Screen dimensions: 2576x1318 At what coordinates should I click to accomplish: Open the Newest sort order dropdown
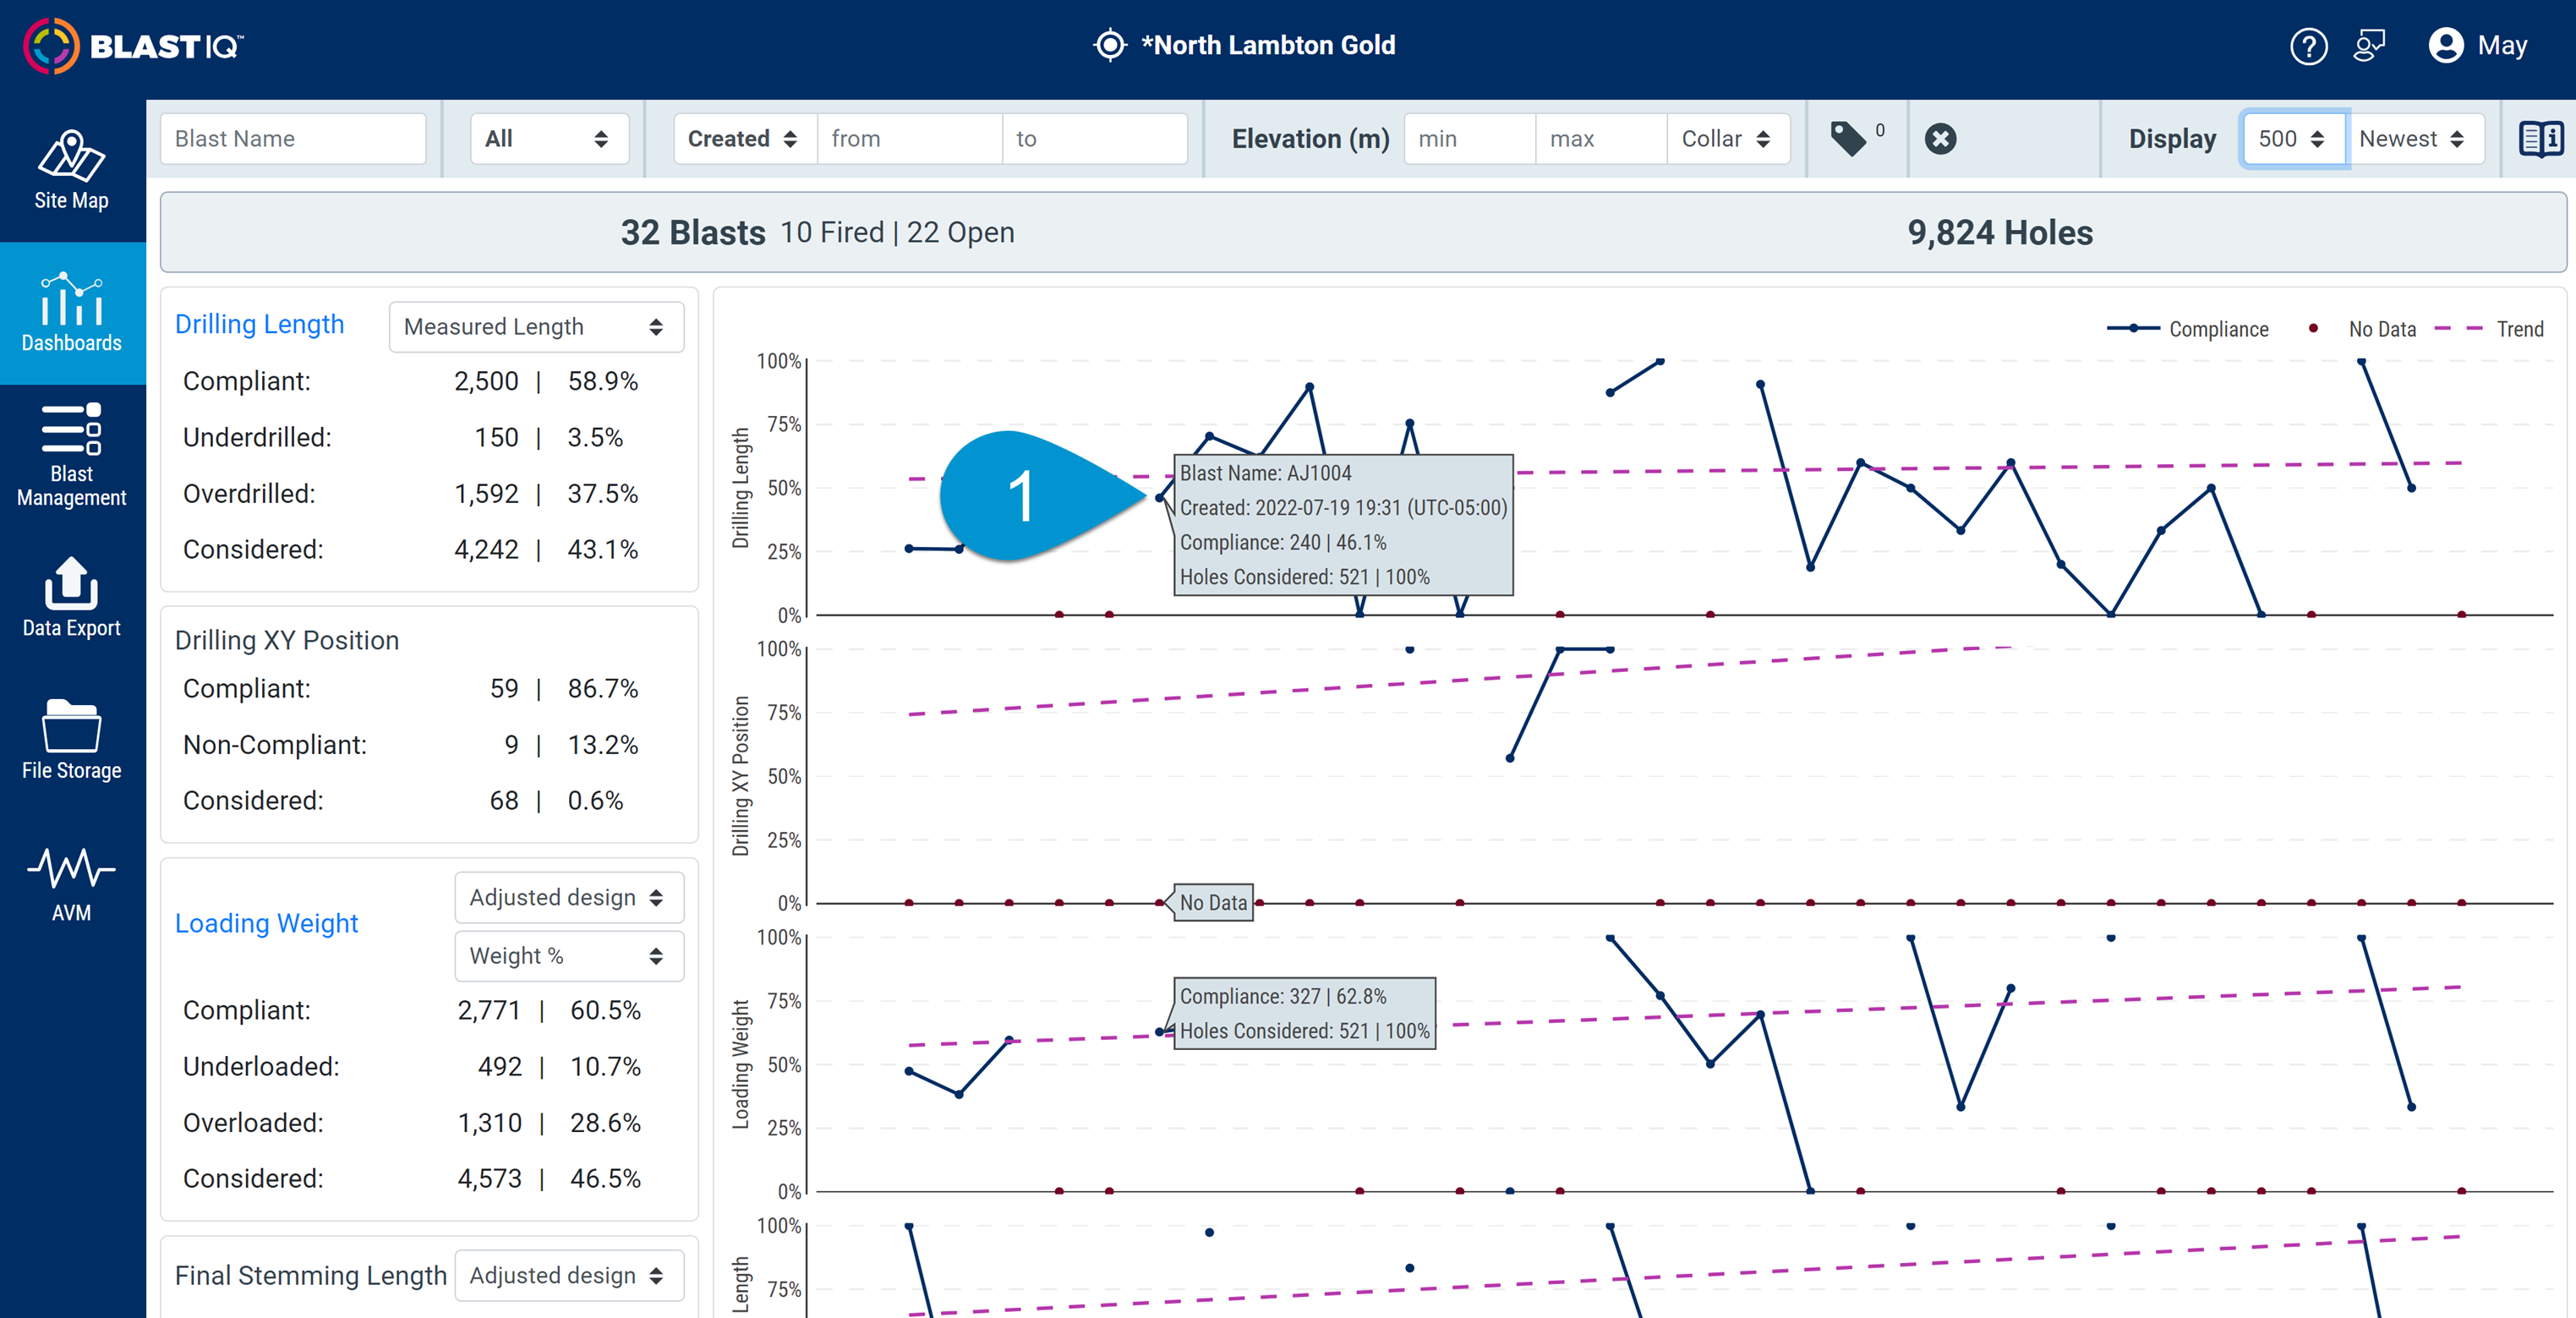[2415, 139]
